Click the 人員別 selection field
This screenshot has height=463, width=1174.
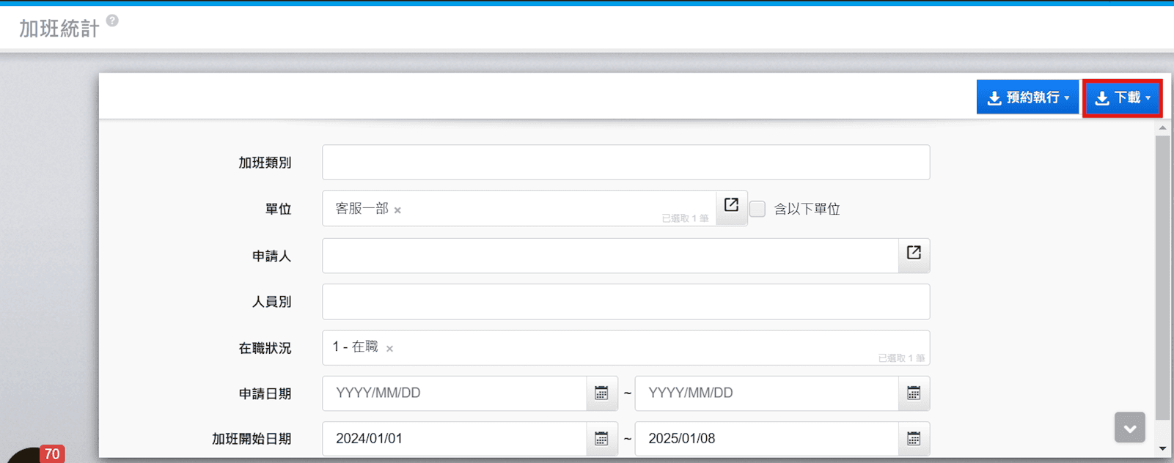[x=625, y=302]
